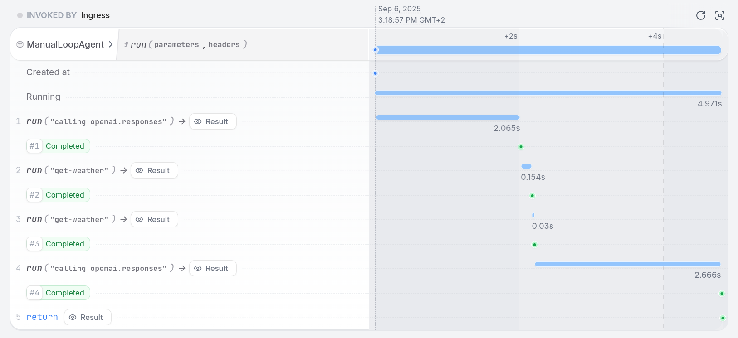Click step 4 "calling openai.responses" name
Viewport: 738px width, 338px height.
click(108, 268)
